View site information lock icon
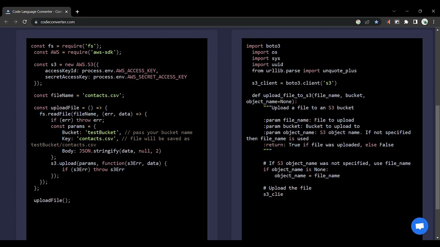The image size is (440, 247). point(36,22)
